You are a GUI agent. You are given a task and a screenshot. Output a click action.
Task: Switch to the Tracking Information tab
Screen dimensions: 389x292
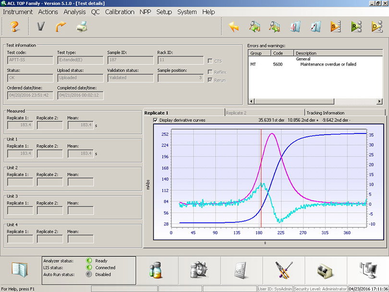pyautogui.click(x=345, y=113)
